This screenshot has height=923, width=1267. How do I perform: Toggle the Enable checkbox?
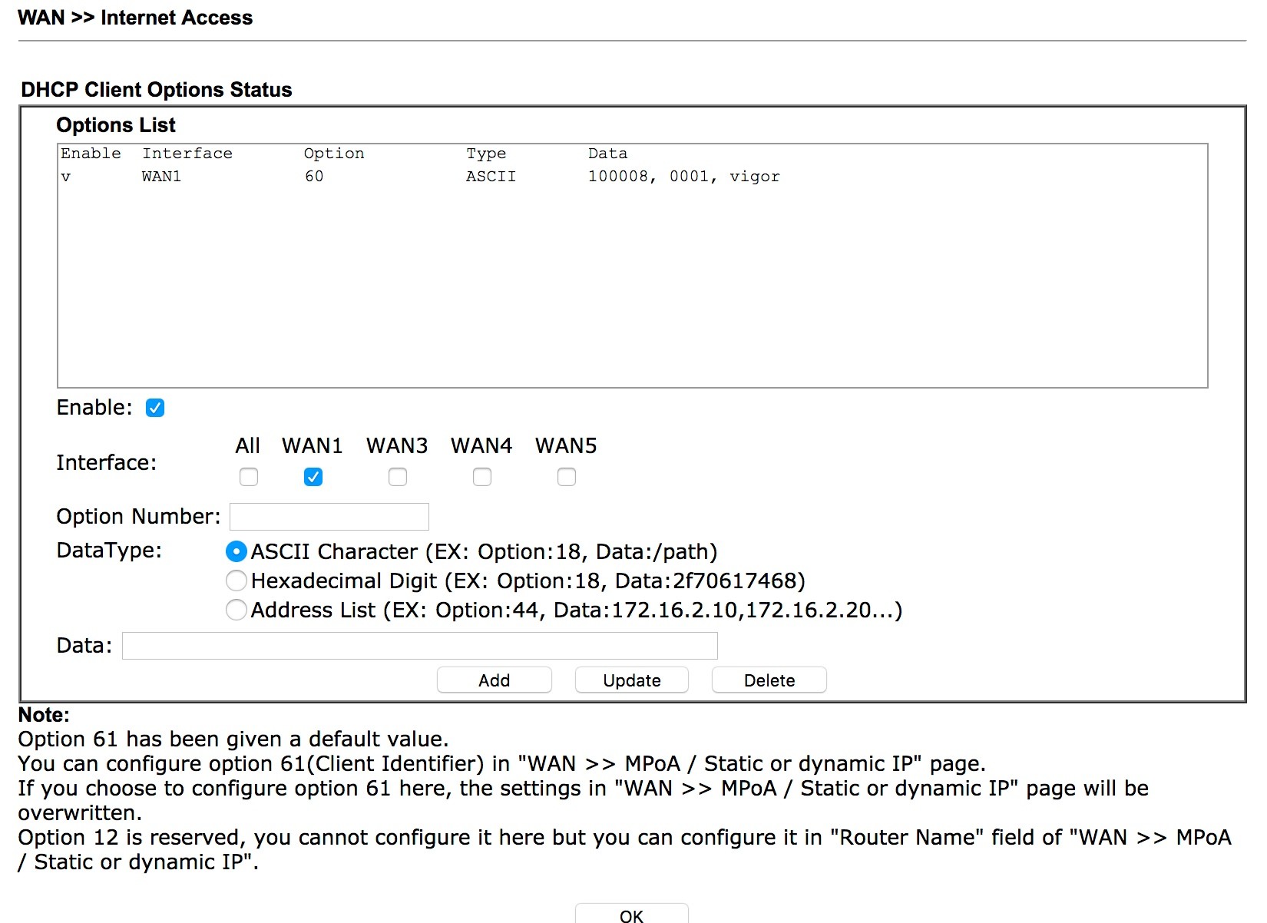point(155,408)
